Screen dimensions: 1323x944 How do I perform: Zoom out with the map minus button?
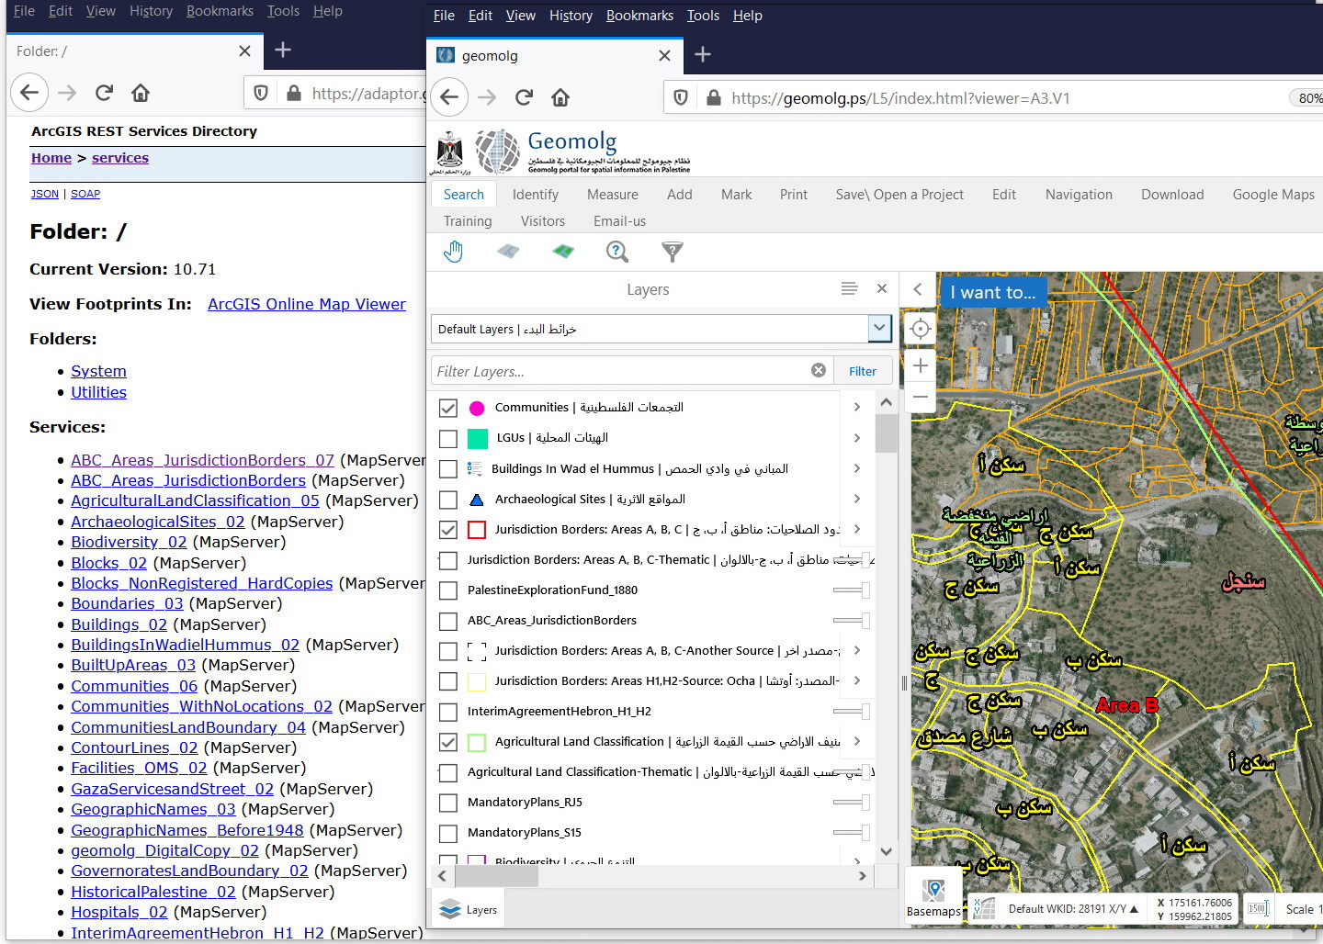coord(920,397)
